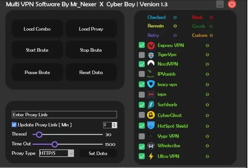Image resolution: width=248 pixels, height=168 pixels.
Task: Uncheck the Ivacy vpn checkbox
Action: 142,84
